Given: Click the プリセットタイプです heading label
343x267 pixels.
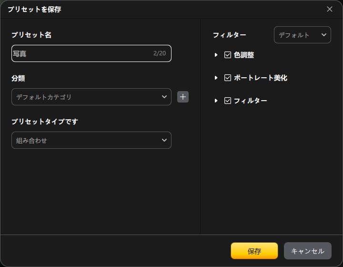Looking at the screenshot, I should (45, 122).
